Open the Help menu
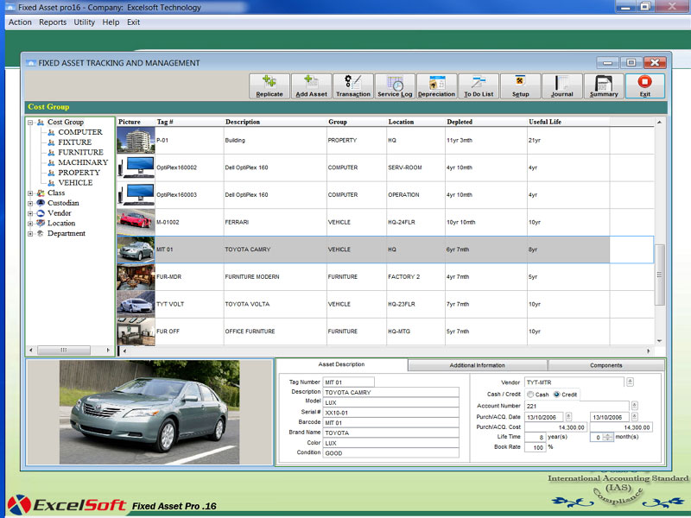Image resolution: width=691 pixels, height=518 pixels. (111, 22)
